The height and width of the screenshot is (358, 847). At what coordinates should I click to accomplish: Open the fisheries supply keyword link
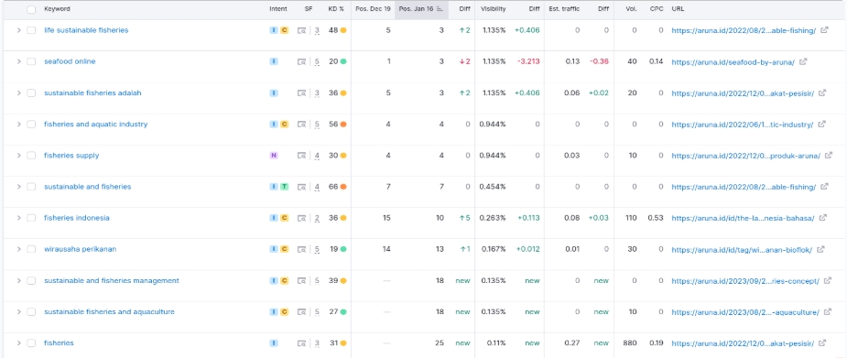pyautogui.click(x=71, y=156)
